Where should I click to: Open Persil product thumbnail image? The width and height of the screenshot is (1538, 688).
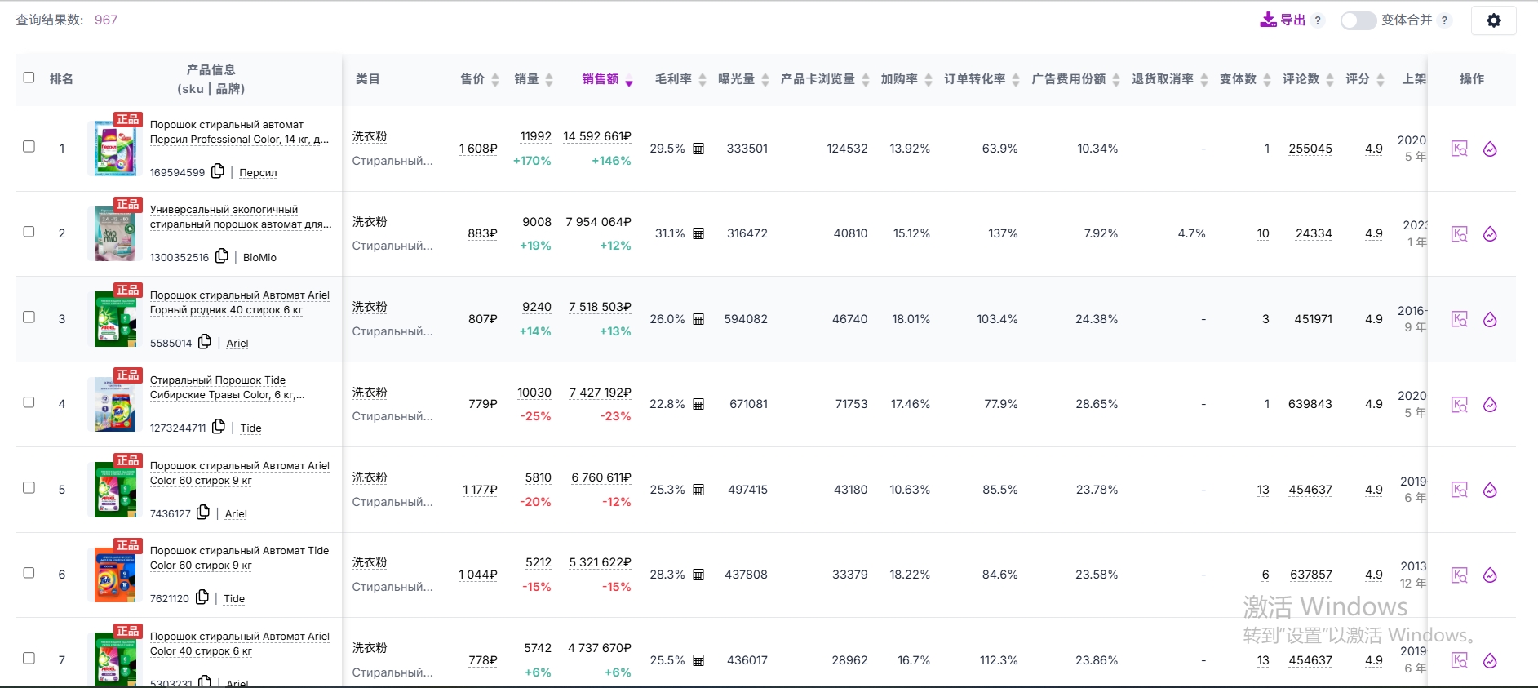tap(115, 149)
